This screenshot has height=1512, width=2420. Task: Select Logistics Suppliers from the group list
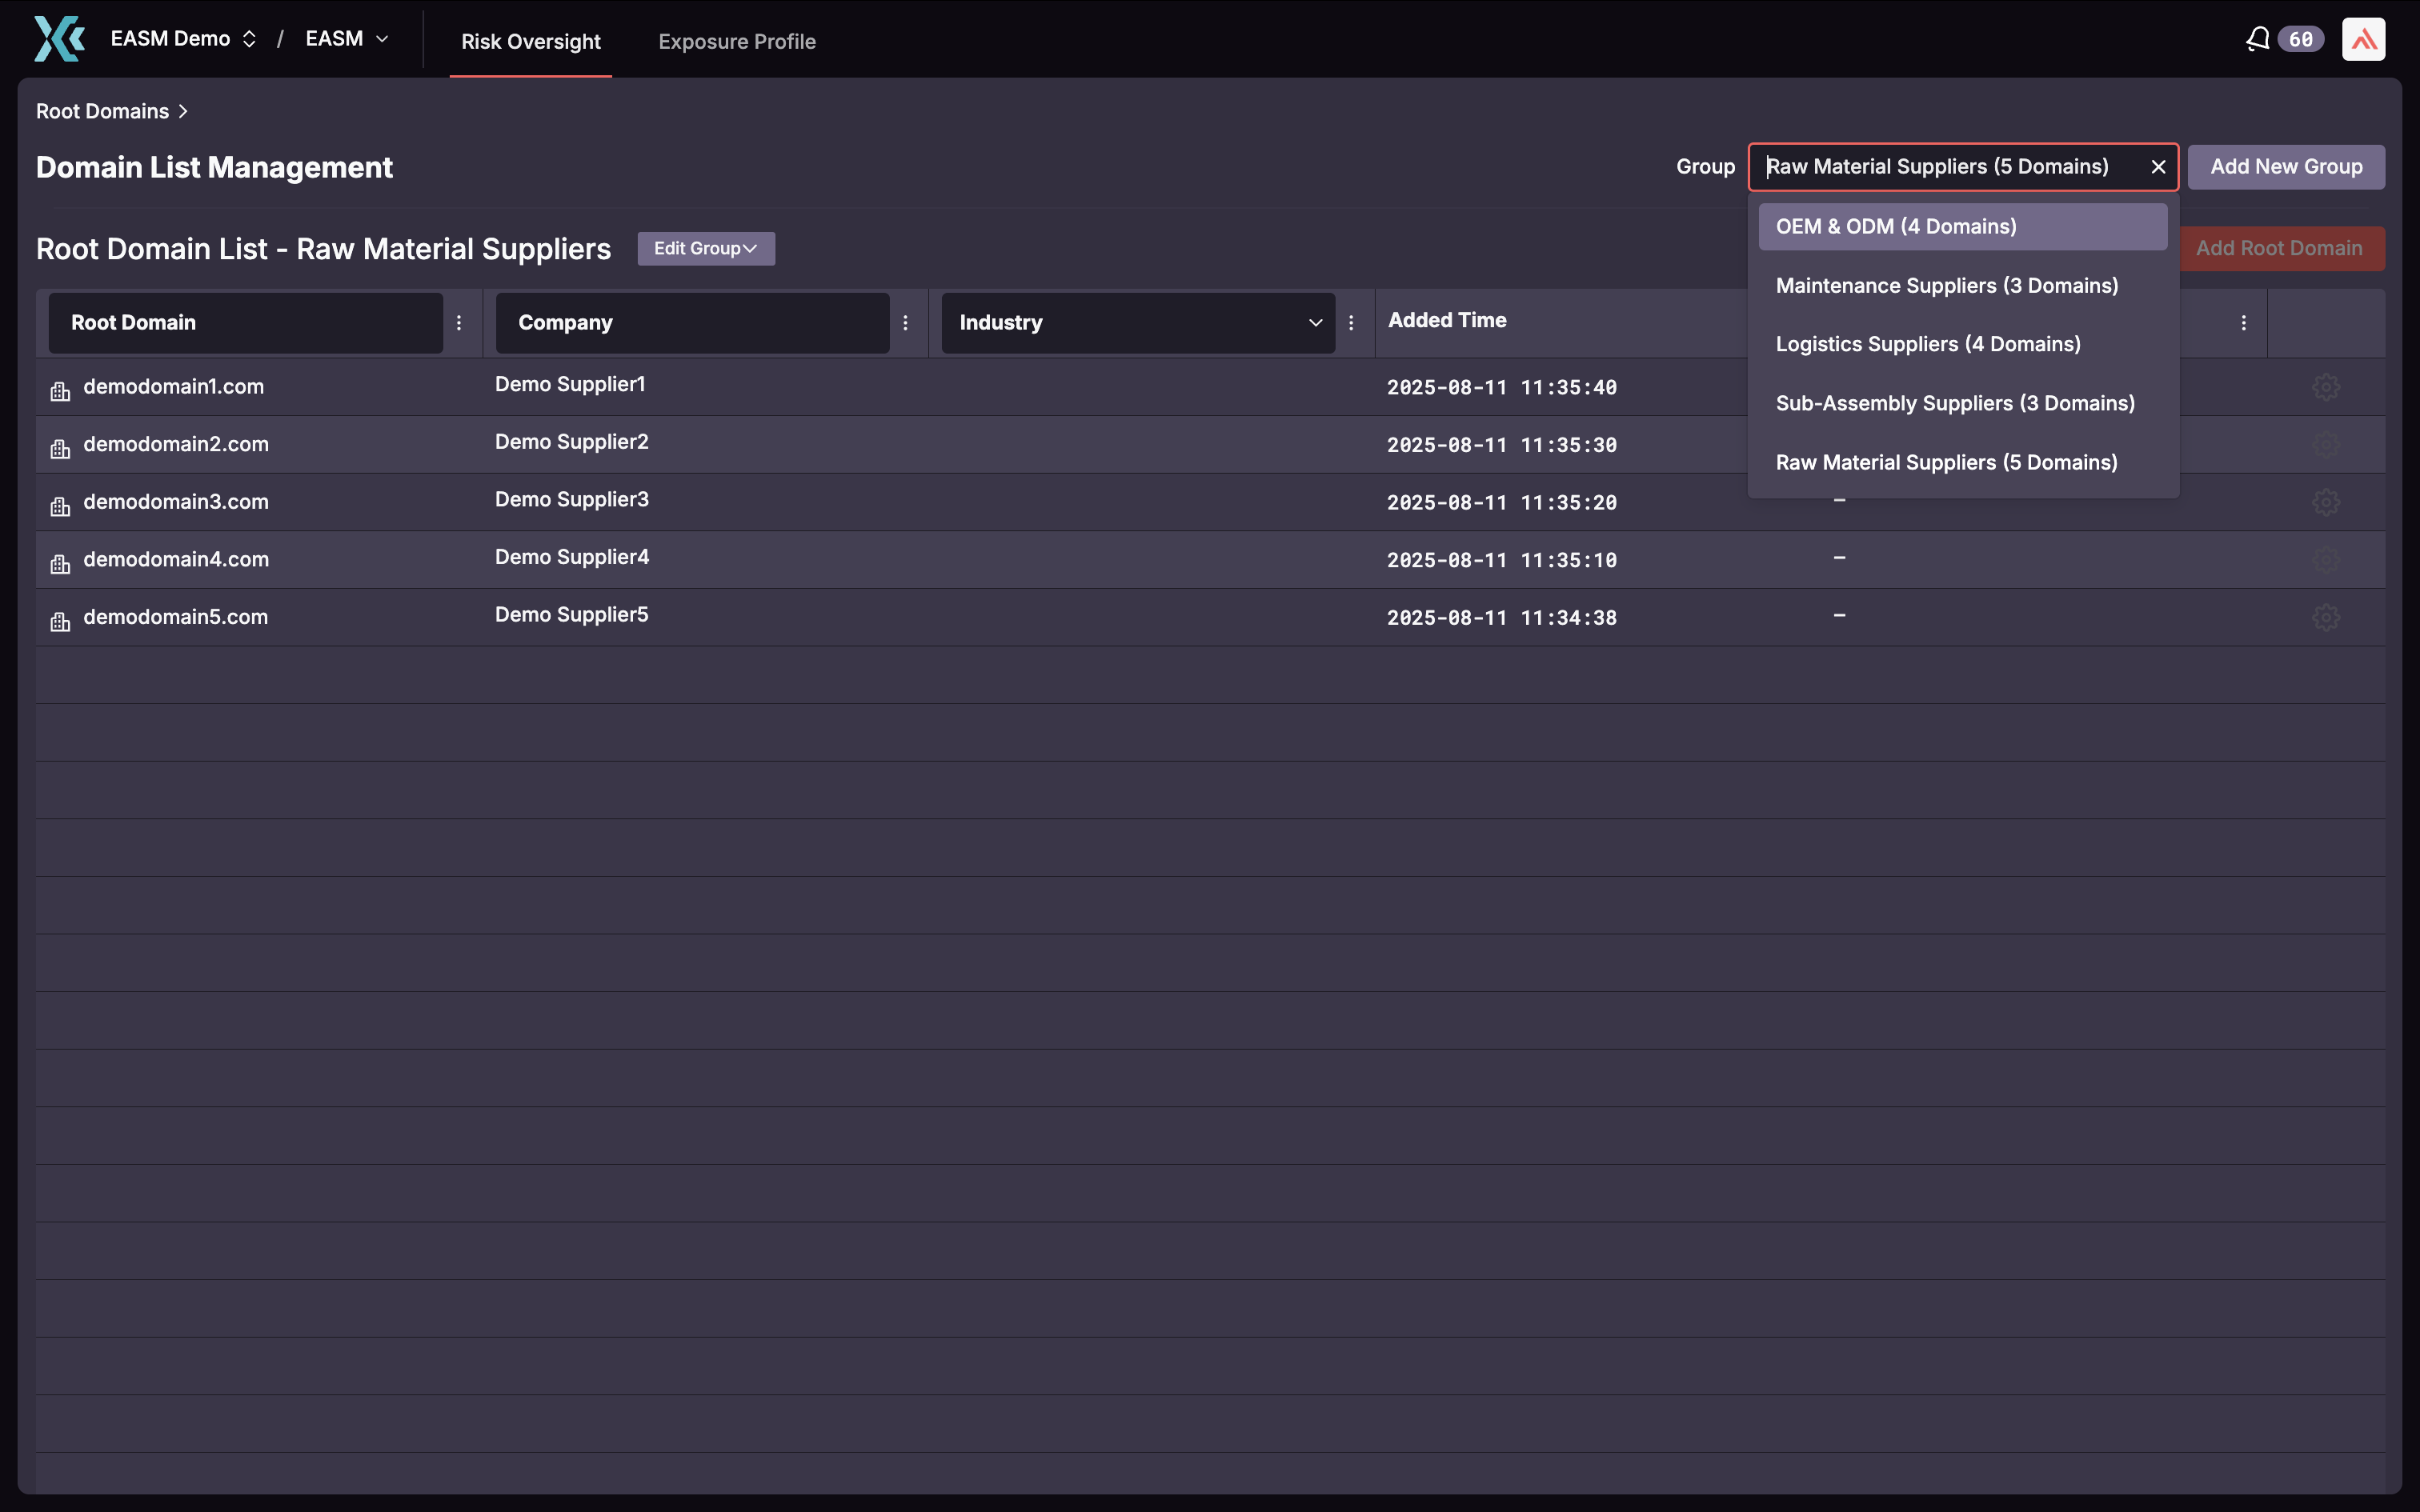tap(1927, 343)
